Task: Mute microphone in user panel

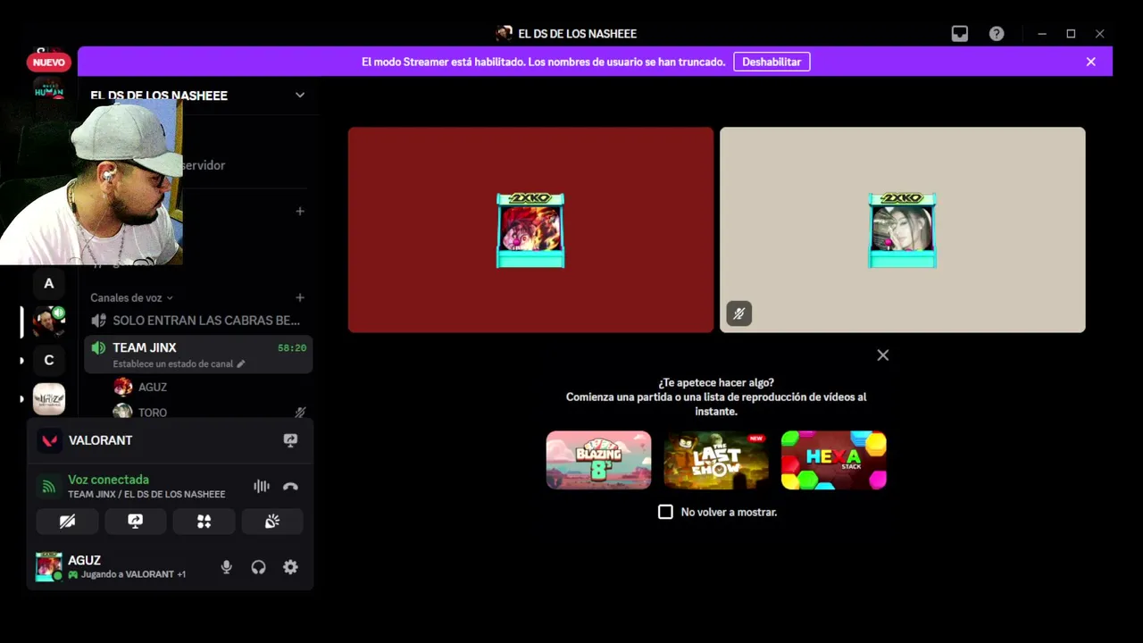Action: click(227, 567)
